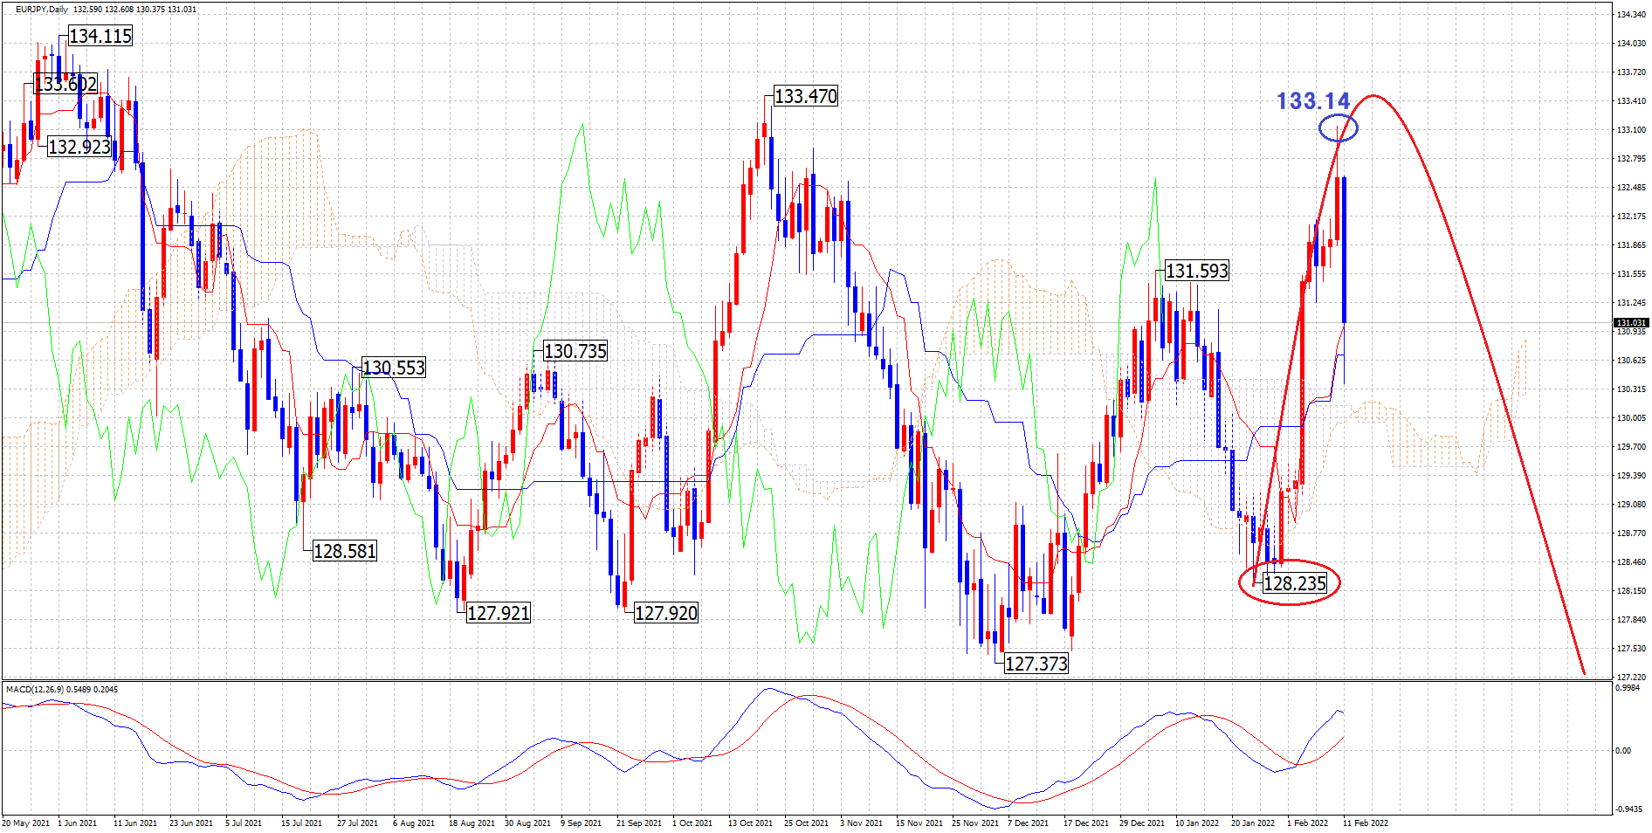This screenshot has width=1652, height=833.
Task: Select the blue ellipse marking the high
Action: point(1338,128)
